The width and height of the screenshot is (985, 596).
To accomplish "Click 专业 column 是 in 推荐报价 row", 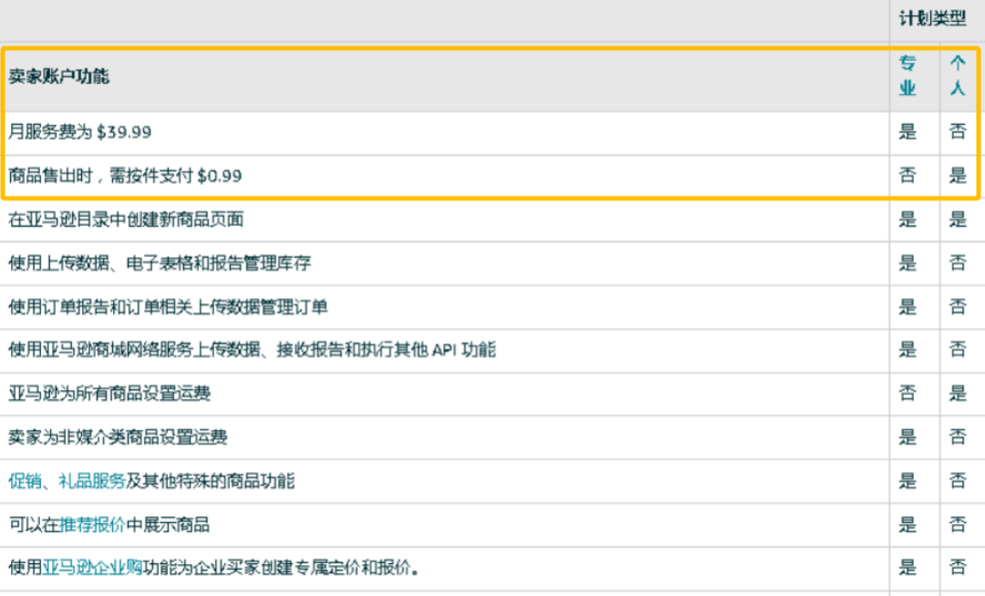I will (907, 525).
